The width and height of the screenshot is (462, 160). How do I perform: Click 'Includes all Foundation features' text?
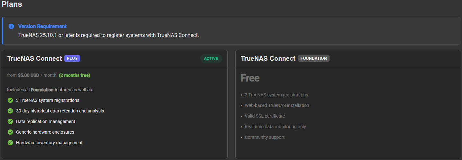[x=50, y=90]
